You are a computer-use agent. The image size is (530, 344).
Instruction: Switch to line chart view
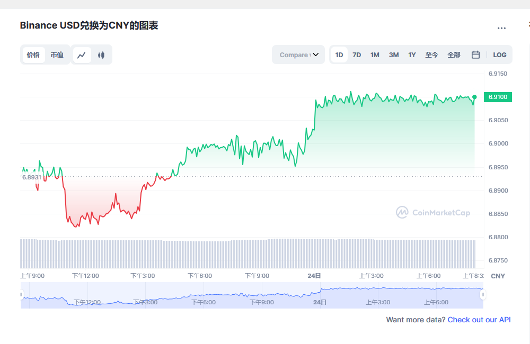(82, 55)
